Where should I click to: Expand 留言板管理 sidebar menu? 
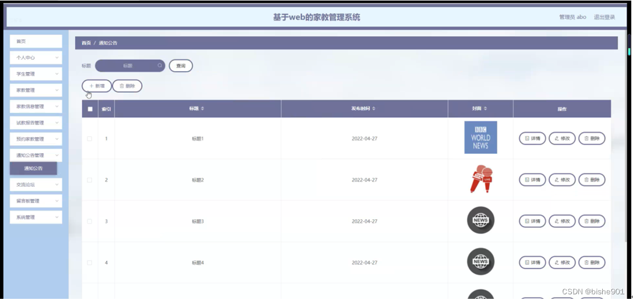[36, 201]
